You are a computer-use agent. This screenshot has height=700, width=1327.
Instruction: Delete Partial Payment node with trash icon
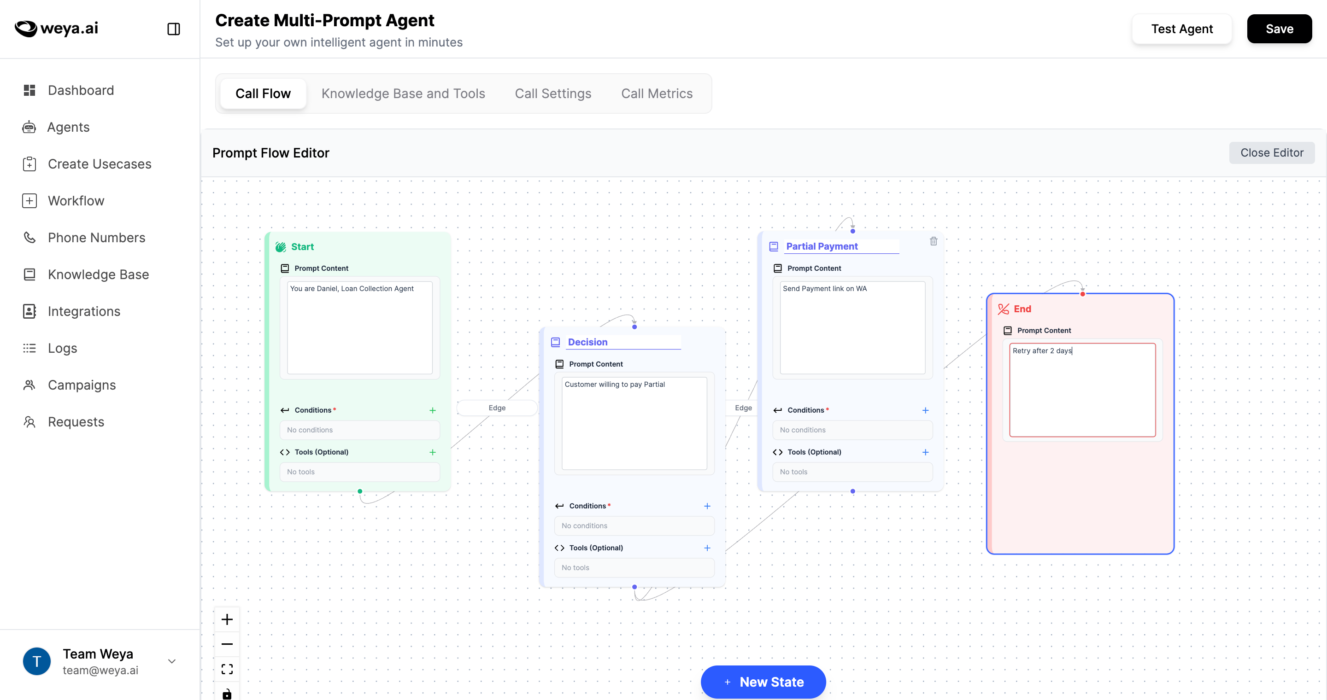click(x=933, y=241)
